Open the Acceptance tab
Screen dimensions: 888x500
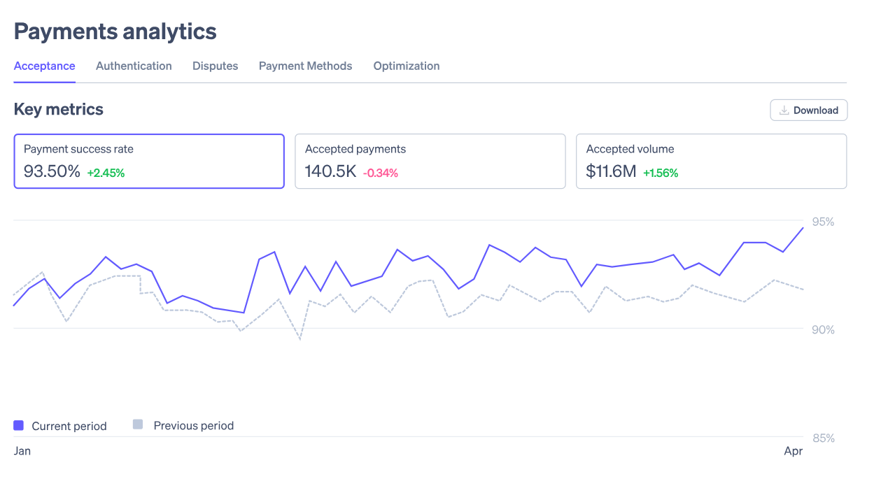tap(45, 66)
